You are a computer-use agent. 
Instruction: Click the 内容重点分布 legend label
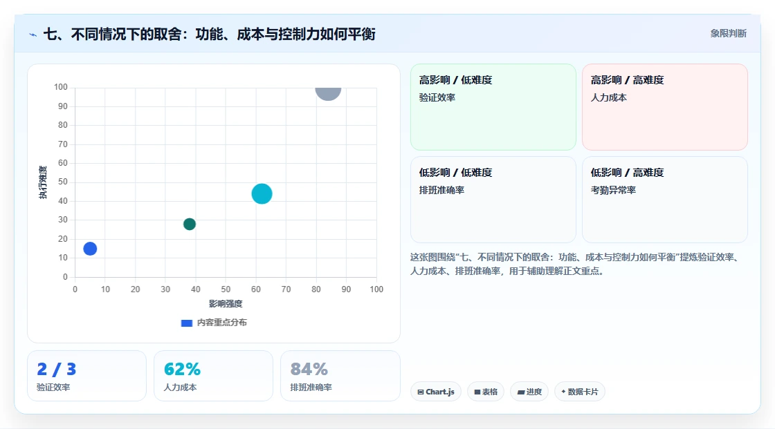tap(222, 323)
